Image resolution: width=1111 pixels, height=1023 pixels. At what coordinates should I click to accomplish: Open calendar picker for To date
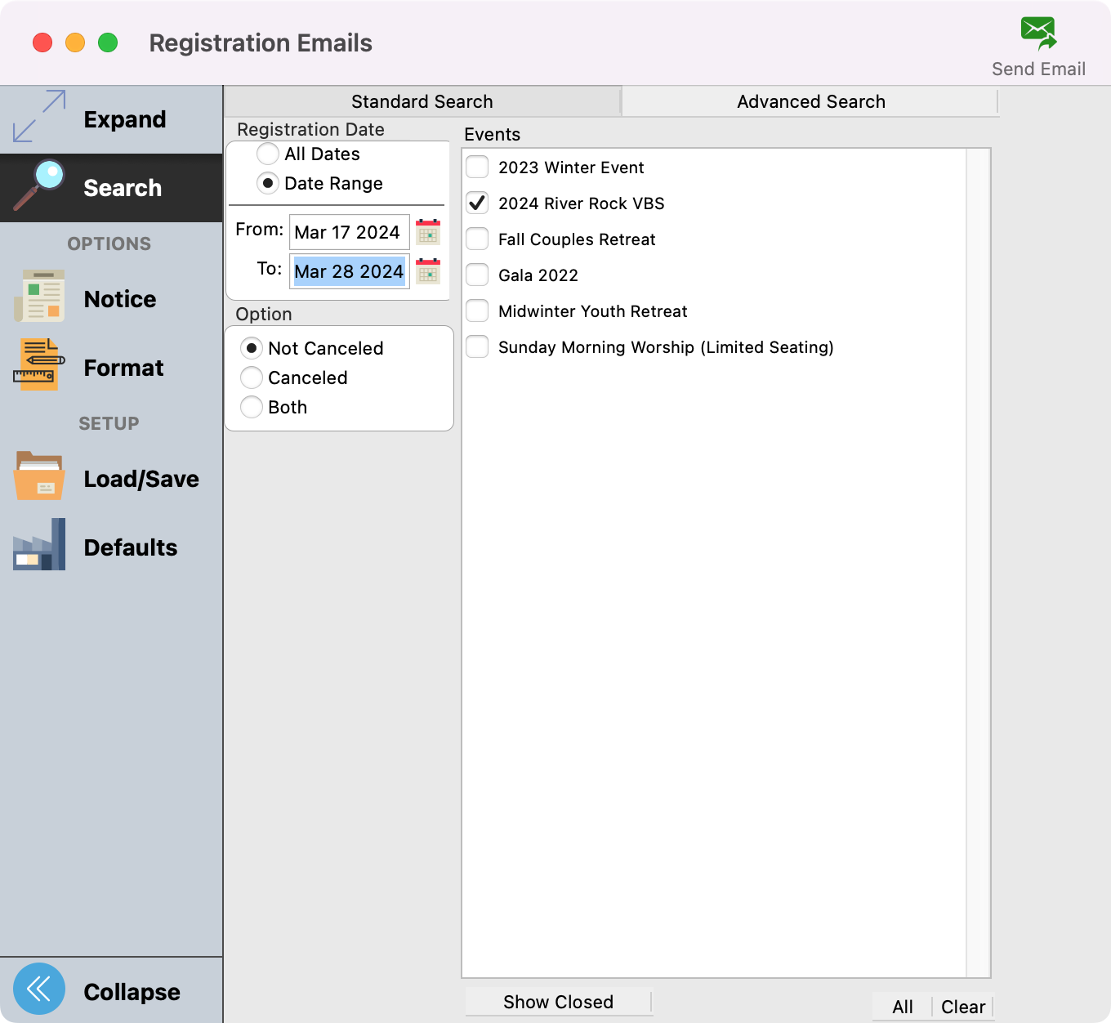[428, 271]
